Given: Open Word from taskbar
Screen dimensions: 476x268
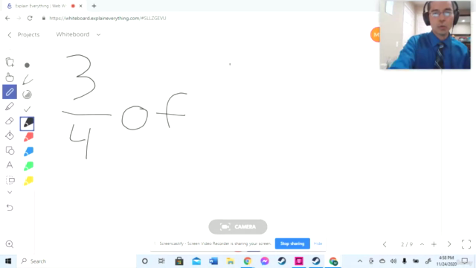Looking at the screenshot, I should coord(213,261).
